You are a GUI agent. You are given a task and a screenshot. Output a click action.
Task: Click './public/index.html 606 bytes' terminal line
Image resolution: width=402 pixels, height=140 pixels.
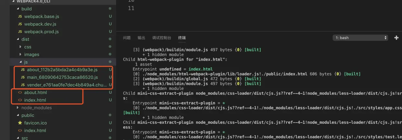[x=247, y=74]
